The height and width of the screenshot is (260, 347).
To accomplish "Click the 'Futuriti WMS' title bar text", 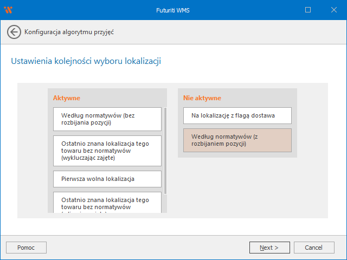I will (x=173, y=10).
